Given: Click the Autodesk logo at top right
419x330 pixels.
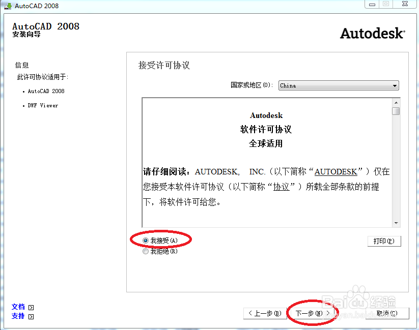Looking at the screenshot, I should [373, 34].
